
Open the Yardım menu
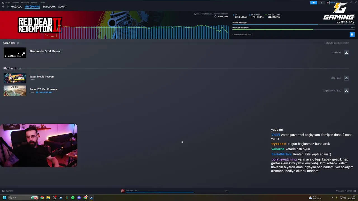pyautogui.click(x=42, y=3)
